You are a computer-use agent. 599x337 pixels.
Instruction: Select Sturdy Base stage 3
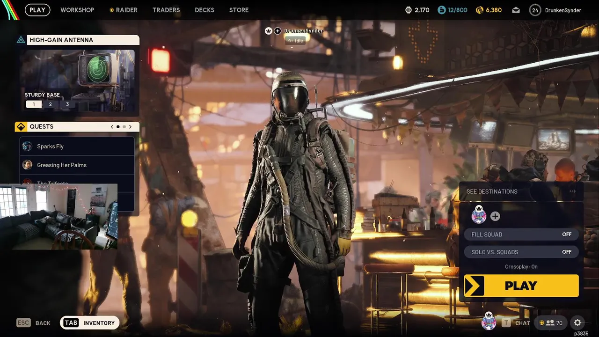(x=67, y=104)
